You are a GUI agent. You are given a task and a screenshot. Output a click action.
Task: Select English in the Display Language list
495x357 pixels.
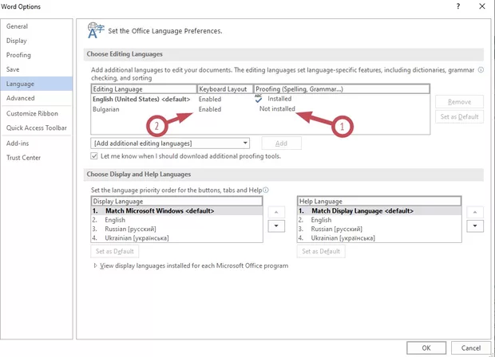coord(176,220)
